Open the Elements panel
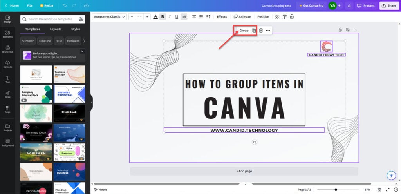The width and height of the screenshot is (401, 194). (8, 34)
